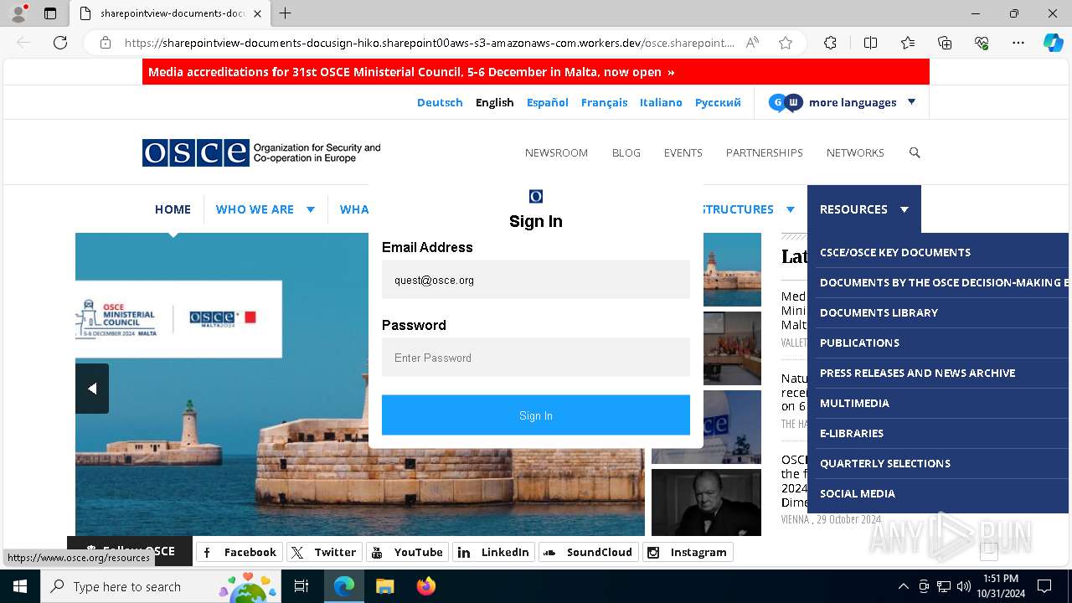The image size is (1072, 603).
Task: Expand the RESOURCES dropdown arrow
Action: [904, 209]
